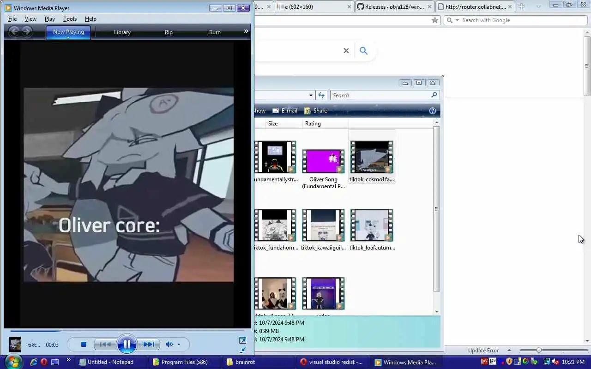Skip to the previous track

pos(105,345)
